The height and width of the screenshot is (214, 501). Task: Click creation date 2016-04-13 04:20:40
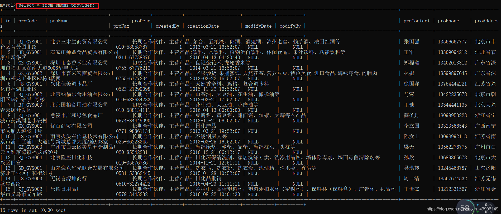pos(215,58)
